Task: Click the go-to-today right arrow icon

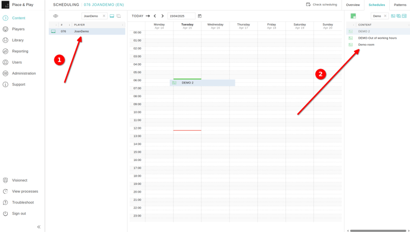Action: tap(148, 16)
